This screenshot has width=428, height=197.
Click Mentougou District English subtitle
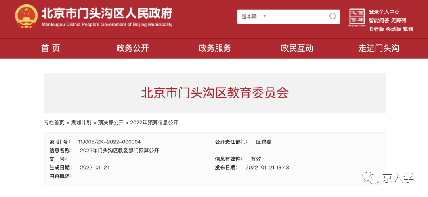click(x=107, y=24)
